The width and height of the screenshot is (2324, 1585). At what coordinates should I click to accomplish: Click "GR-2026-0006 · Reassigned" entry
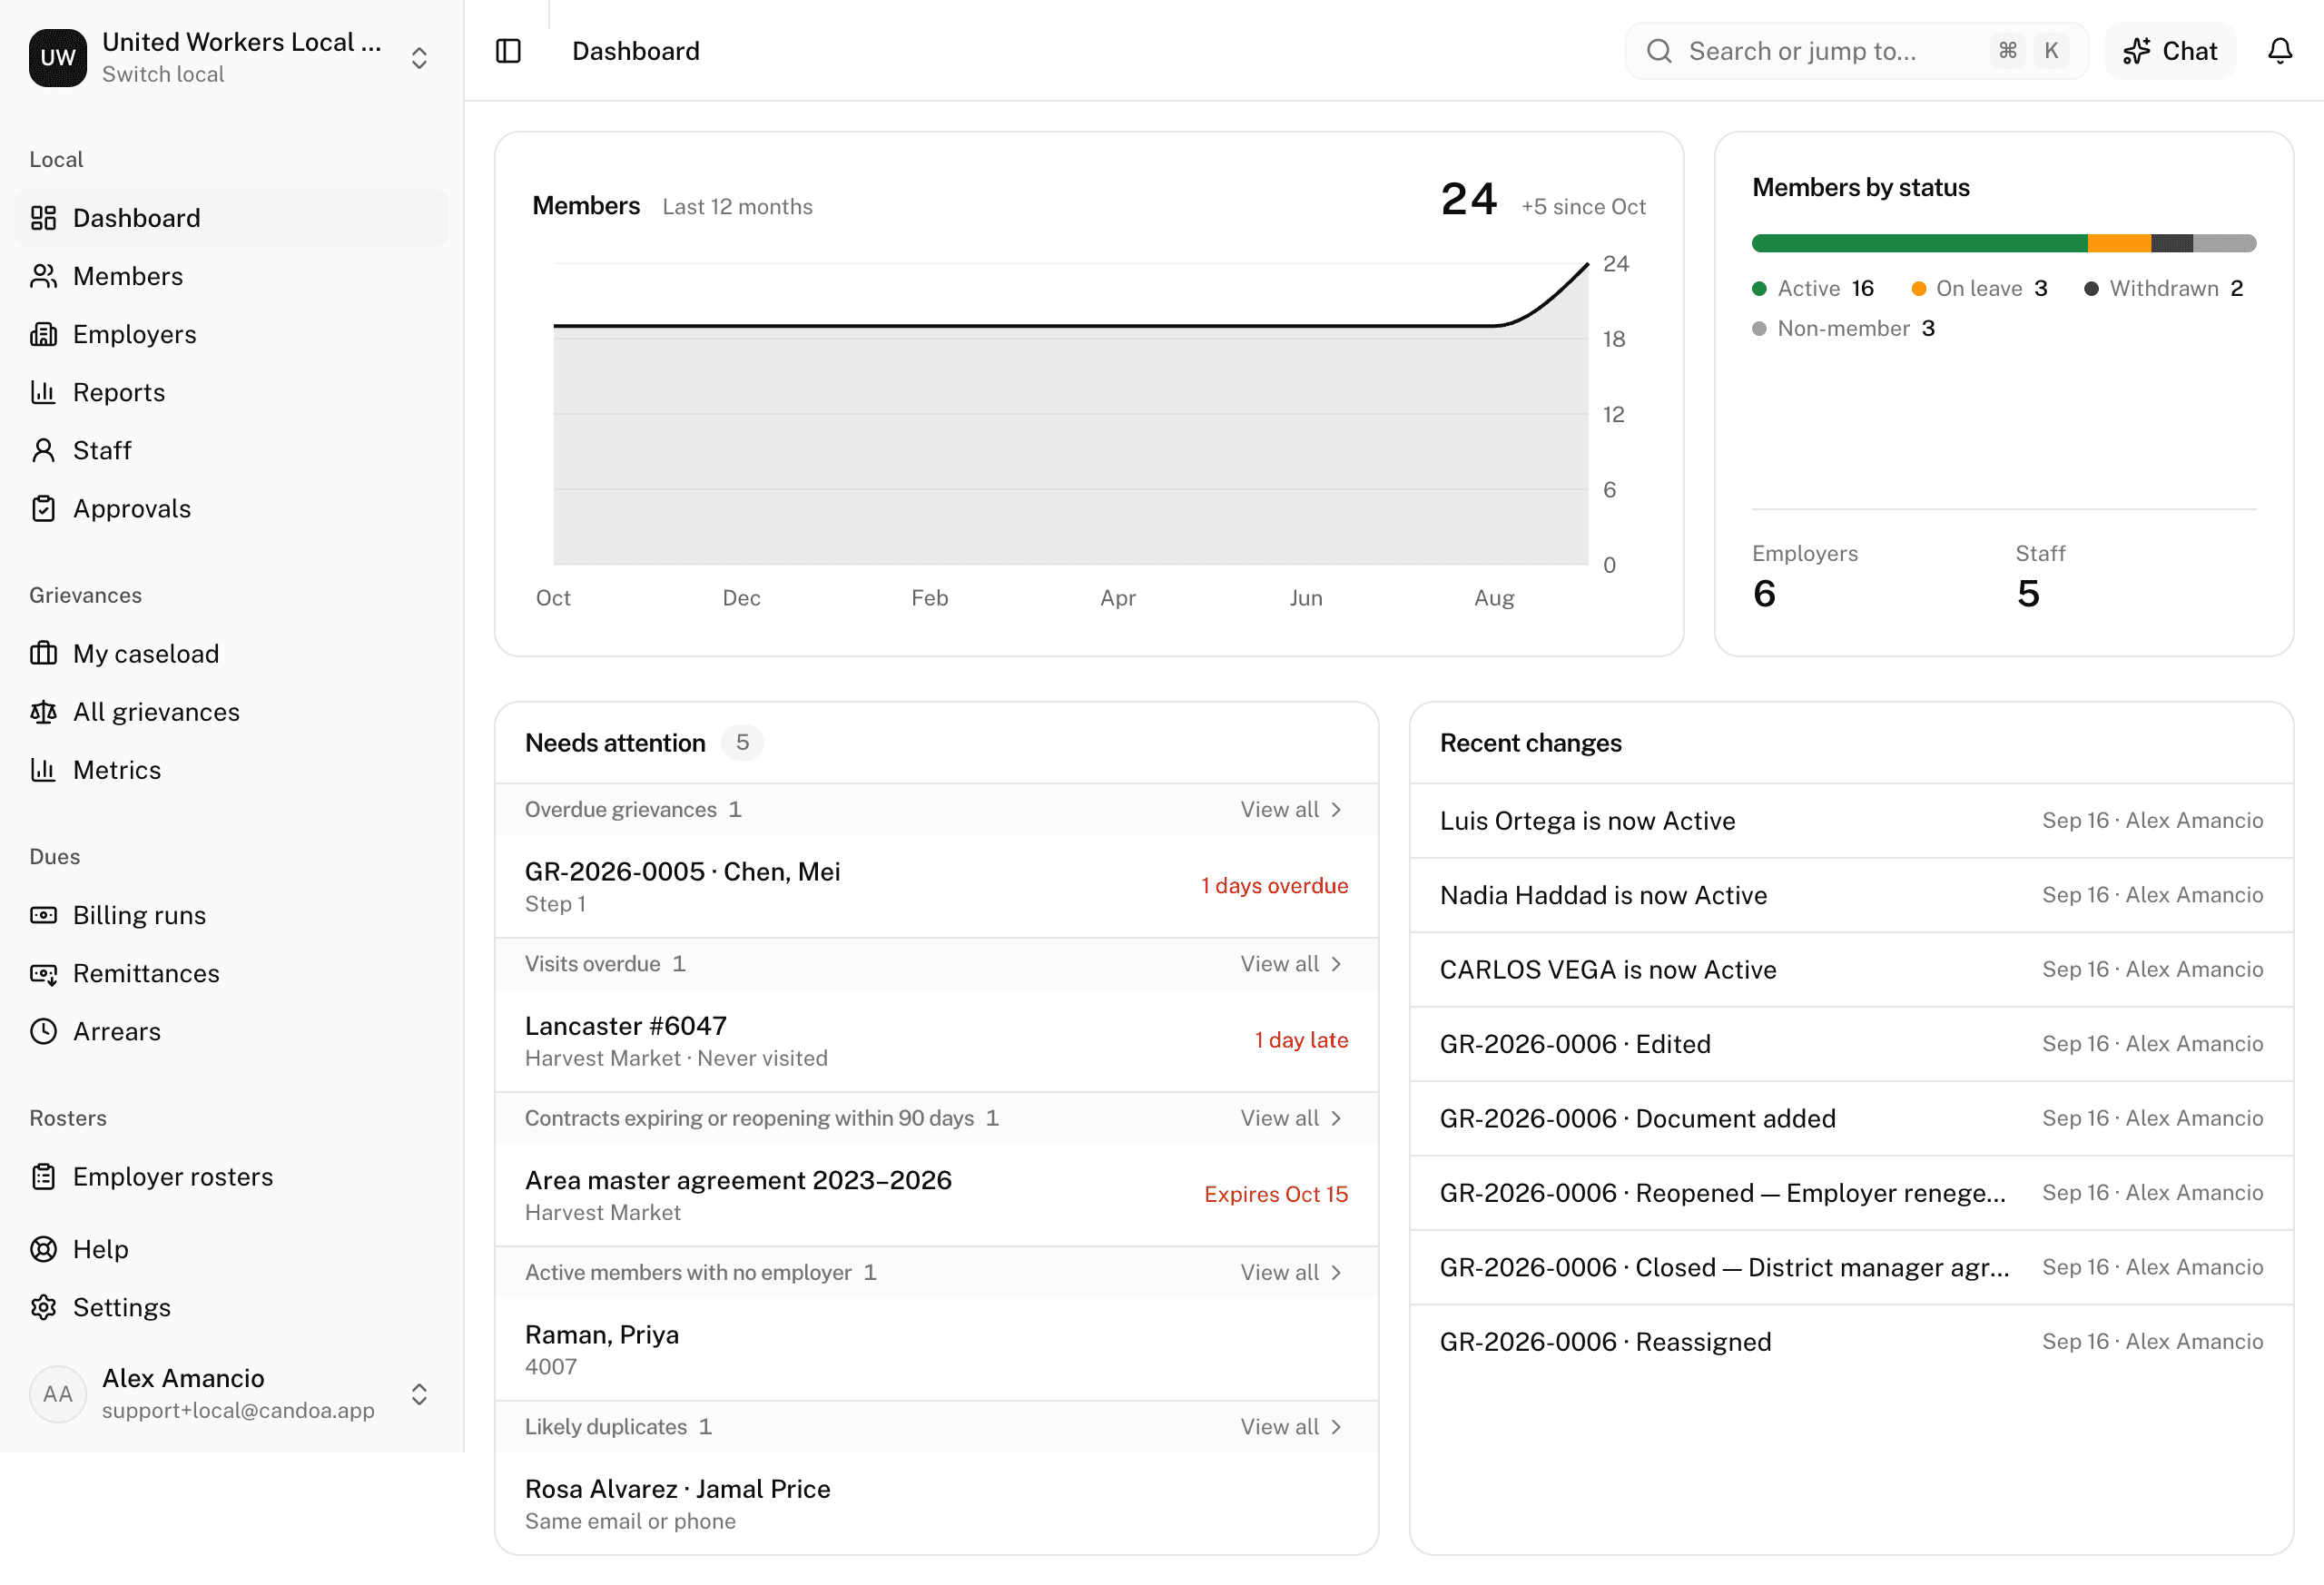click(1851, 1342)
